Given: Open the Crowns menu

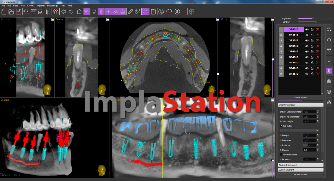Looking at the screenshot, I should [x=31, y=6].
